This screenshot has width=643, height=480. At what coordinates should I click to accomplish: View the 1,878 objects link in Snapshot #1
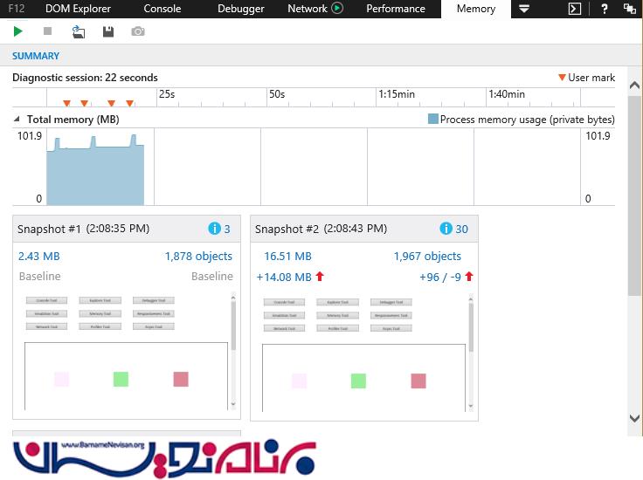coord(198,257)
